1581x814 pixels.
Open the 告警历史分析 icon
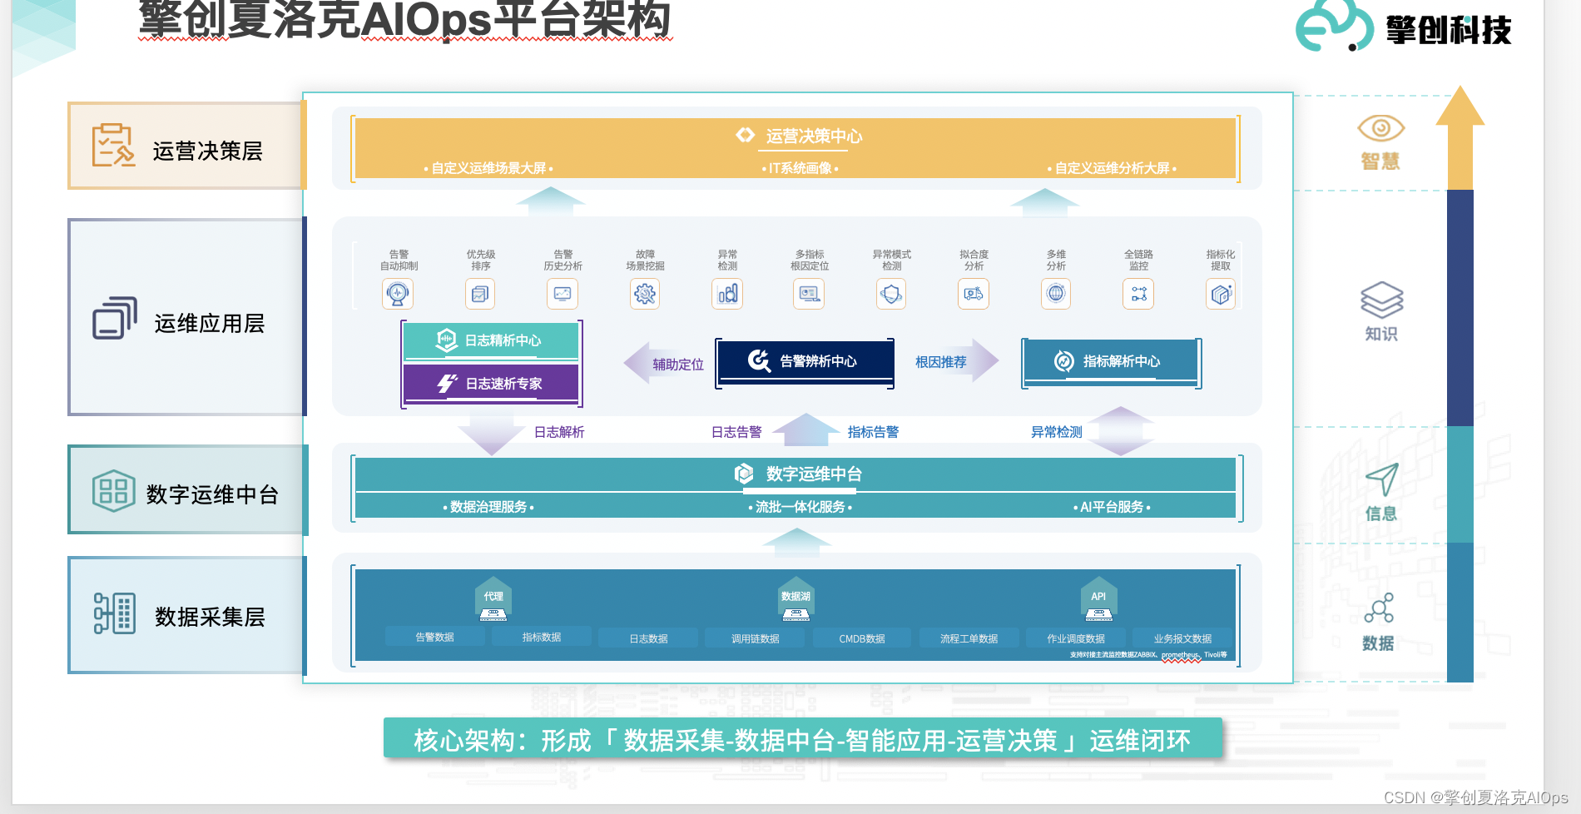coord(563,294)
